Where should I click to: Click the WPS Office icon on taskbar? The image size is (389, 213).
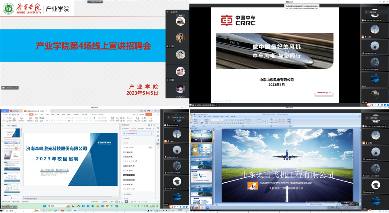(x=107, y=206)
